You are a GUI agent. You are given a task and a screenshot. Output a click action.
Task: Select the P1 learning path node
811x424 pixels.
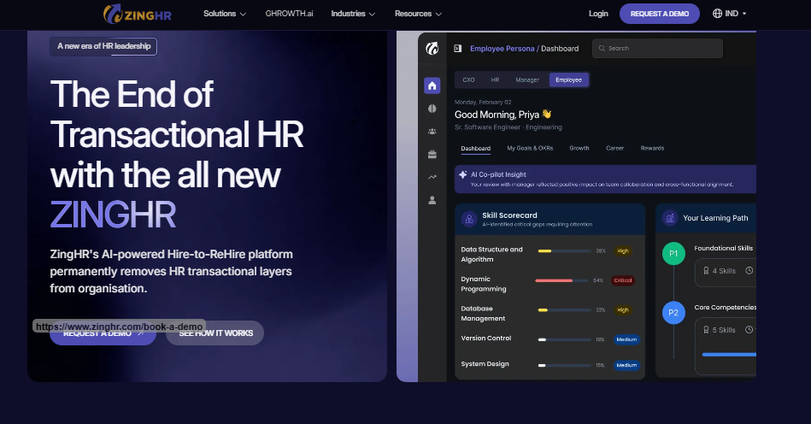coord(673,253)
